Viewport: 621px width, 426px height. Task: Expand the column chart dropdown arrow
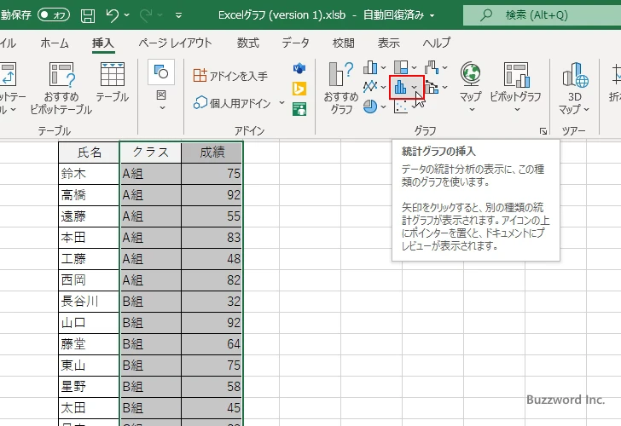[x=383, y=67]
